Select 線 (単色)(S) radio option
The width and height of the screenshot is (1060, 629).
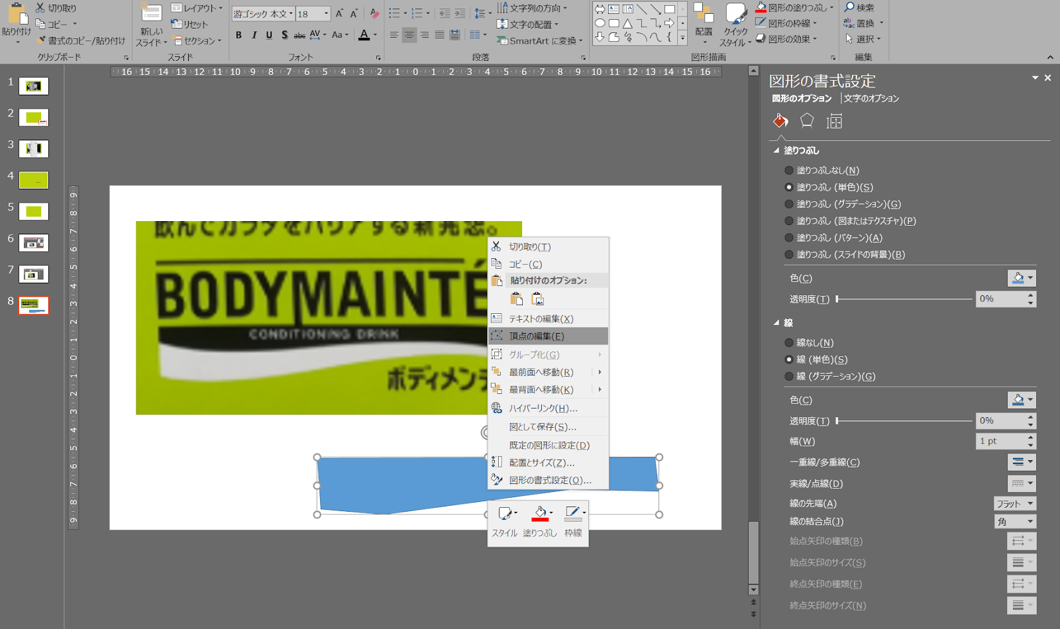pos(816,360)
